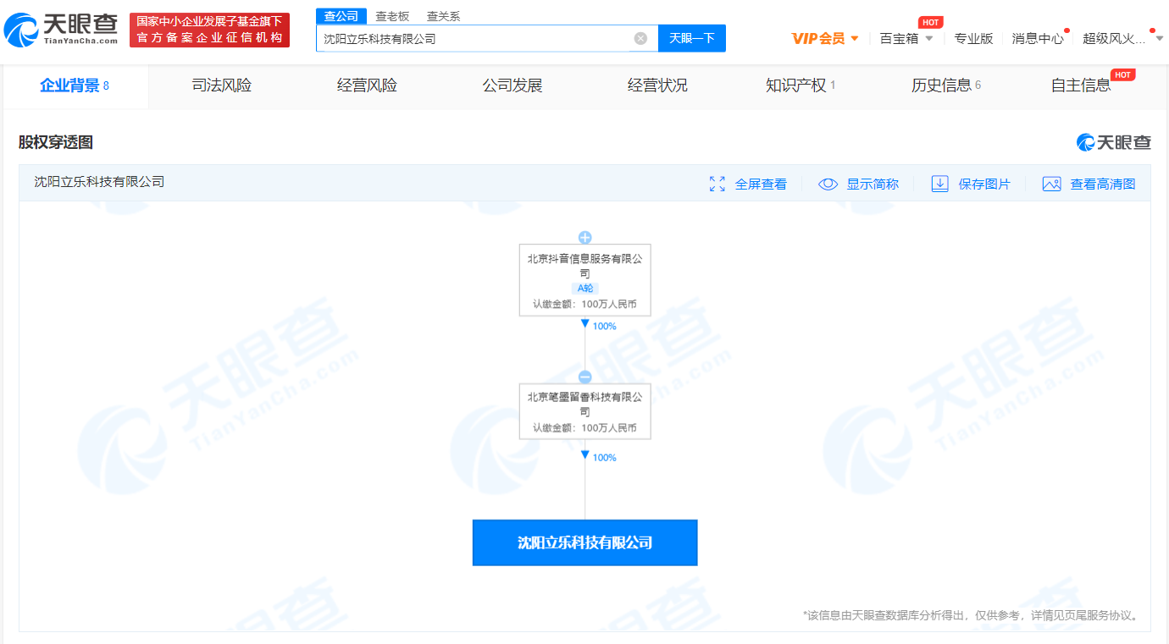Screen dimensions: 1169x644
Task: Select the 司法风险 tab
Action: (x=222, y=85)
